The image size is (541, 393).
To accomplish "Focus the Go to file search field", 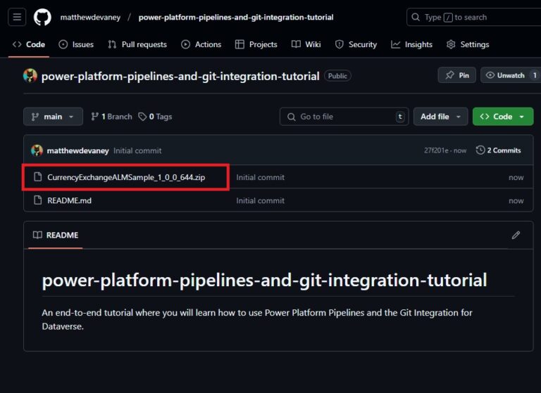I will tap(344, 117).
